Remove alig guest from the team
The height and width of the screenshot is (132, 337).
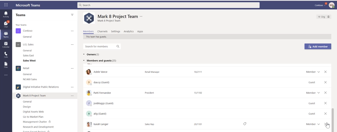[325, 114]
